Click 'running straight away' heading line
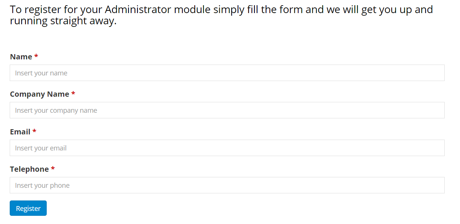460x224 pixels. tap(63, 21)
